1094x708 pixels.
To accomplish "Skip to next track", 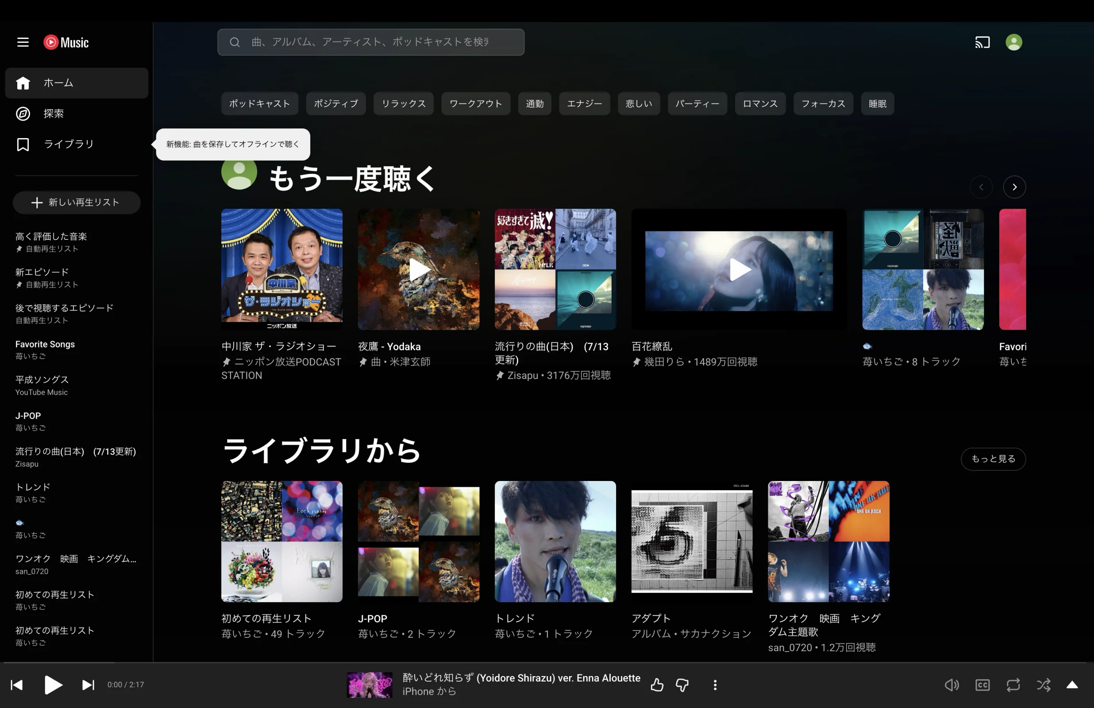I will coord(88,685).
